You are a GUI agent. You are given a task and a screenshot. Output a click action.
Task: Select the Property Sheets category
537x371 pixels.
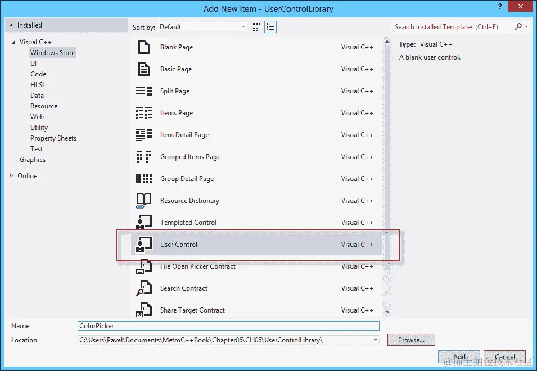pyautogui.click(x=53, y=138)
